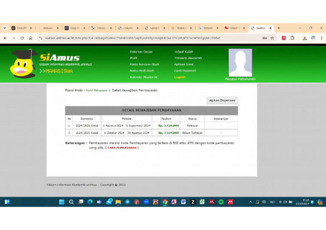Open the Chrome profile avatar

click(x=313, y=38)
